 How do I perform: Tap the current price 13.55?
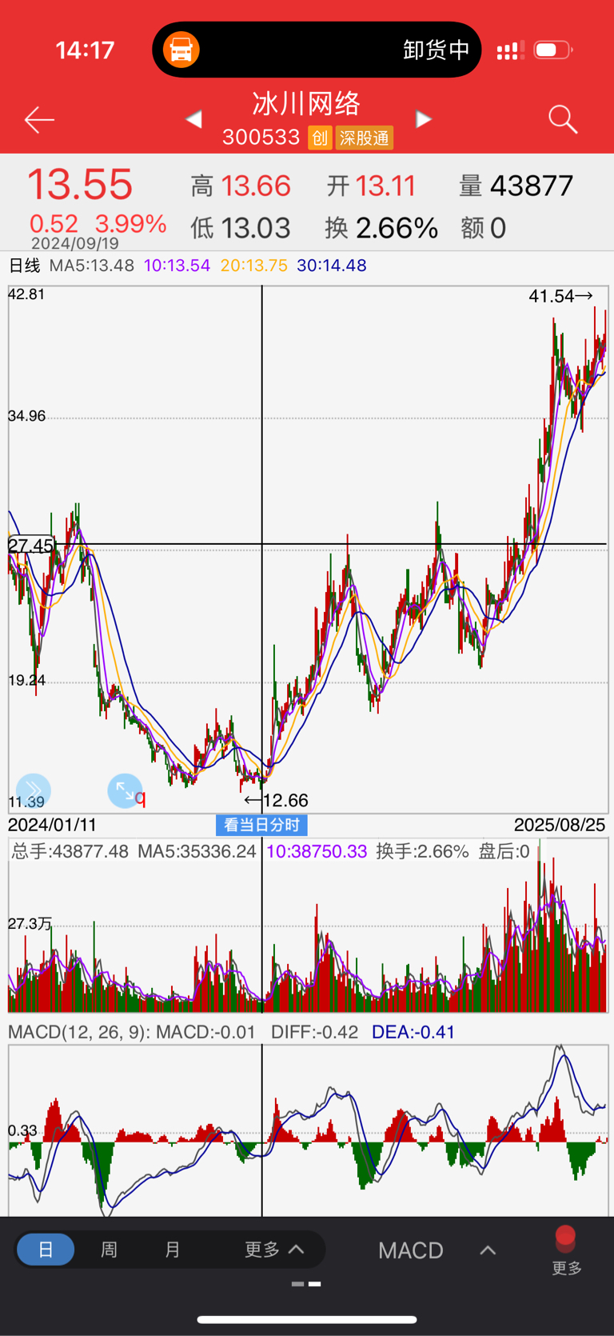80,185
